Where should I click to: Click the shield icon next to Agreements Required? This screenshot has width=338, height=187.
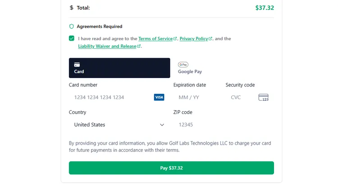[x=71, y=27]
